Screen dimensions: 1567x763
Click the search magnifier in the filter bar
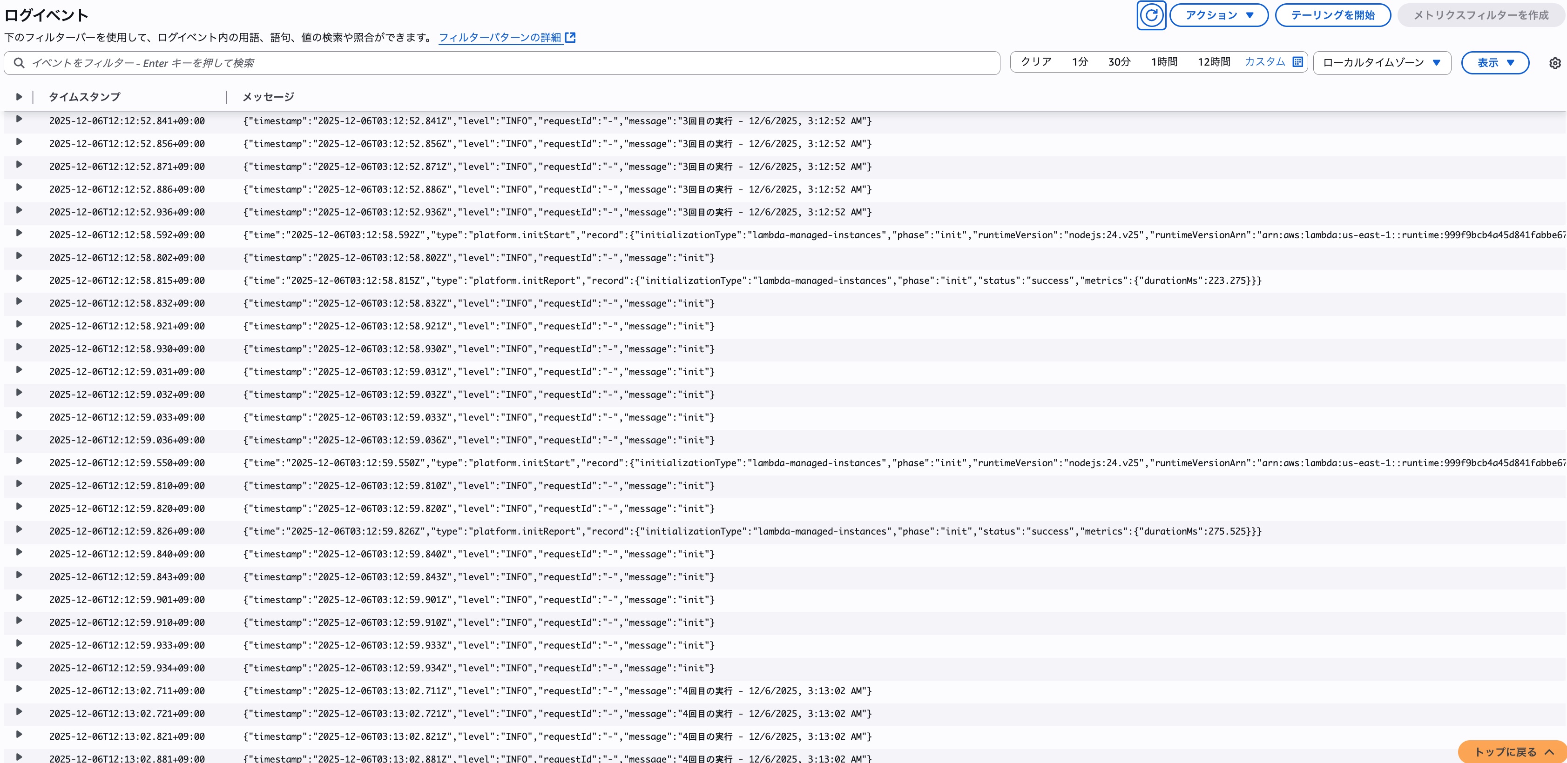click(x=20, y=62)
